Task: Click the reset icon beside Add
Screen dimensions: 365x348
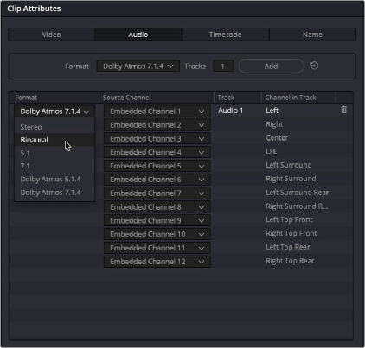Action: (314, 66)
